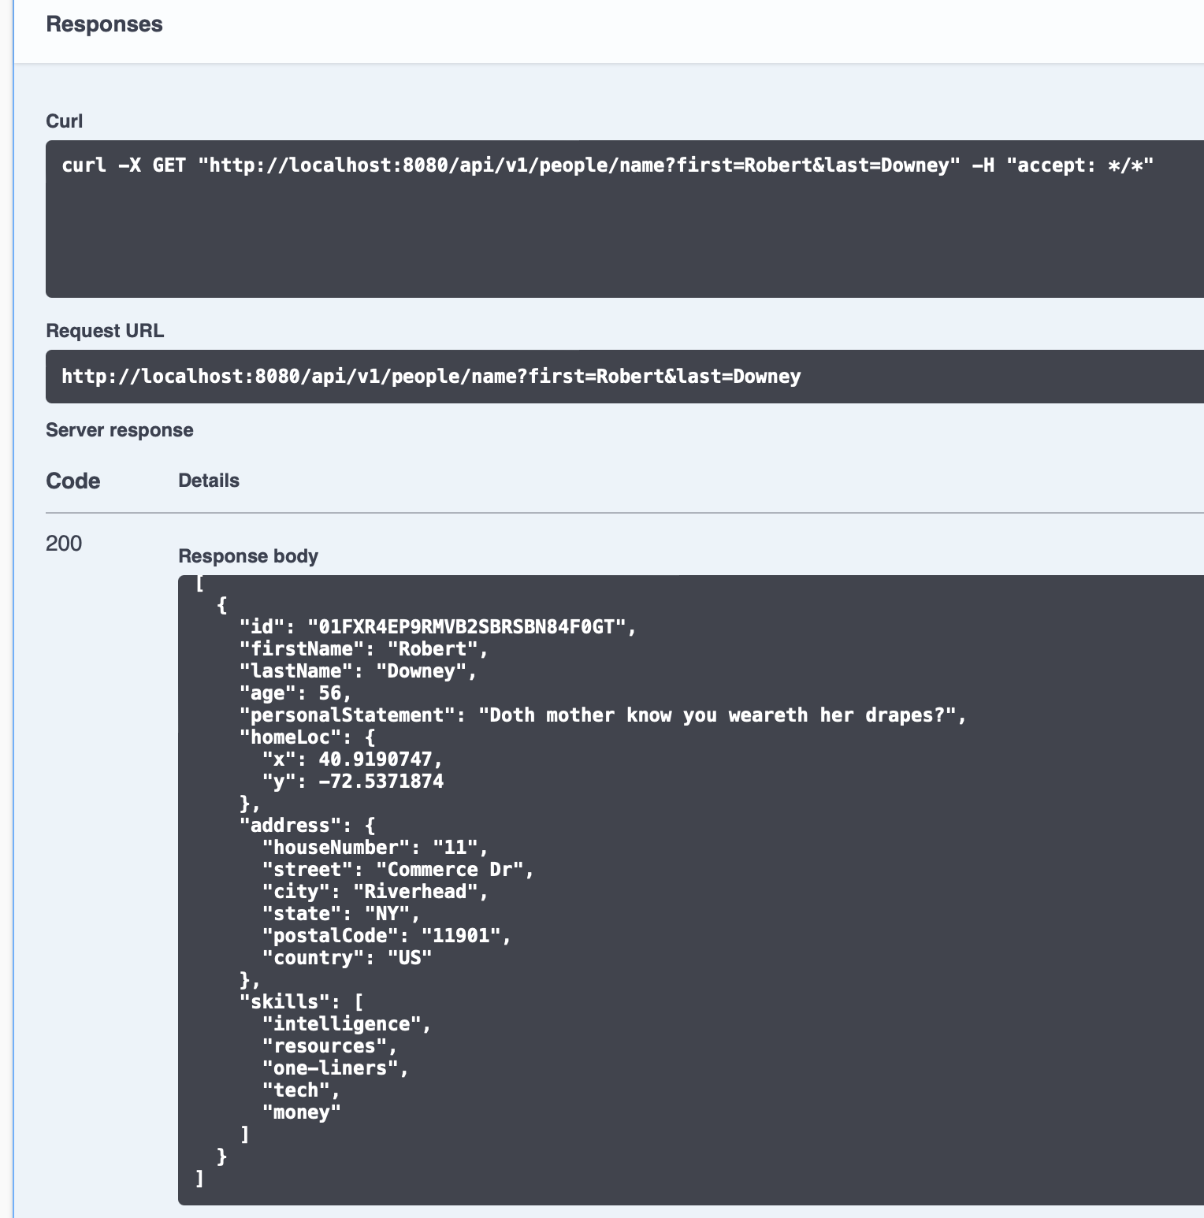Click the city value "Riverhead"
1204x1218 pixels.
pos(415,892)
